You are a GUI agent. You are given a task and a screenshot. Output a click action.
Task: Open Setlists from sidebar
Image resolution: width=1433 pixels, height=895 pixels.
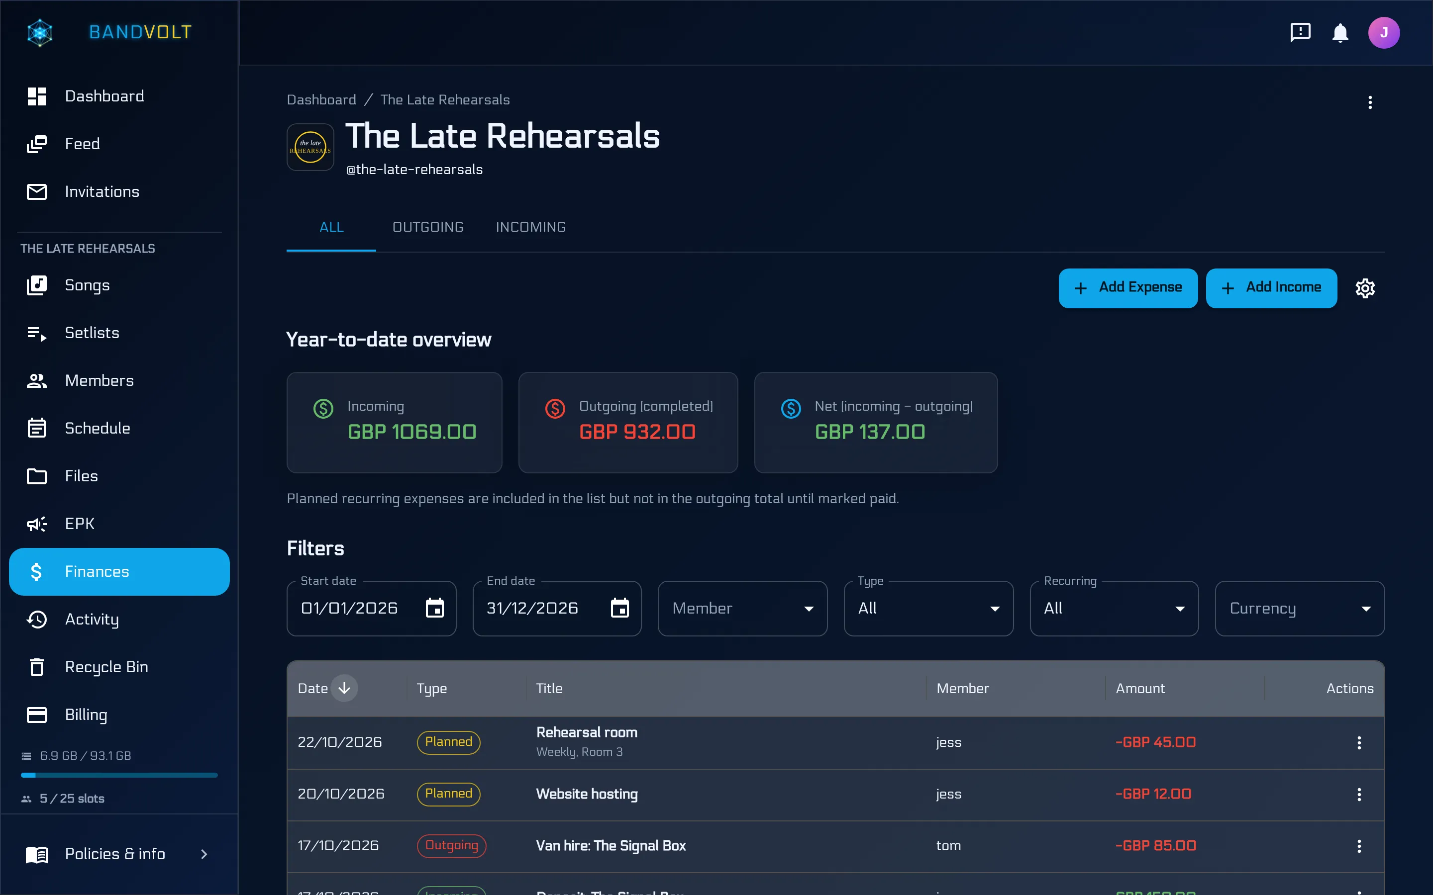click(x=119, y=333)
